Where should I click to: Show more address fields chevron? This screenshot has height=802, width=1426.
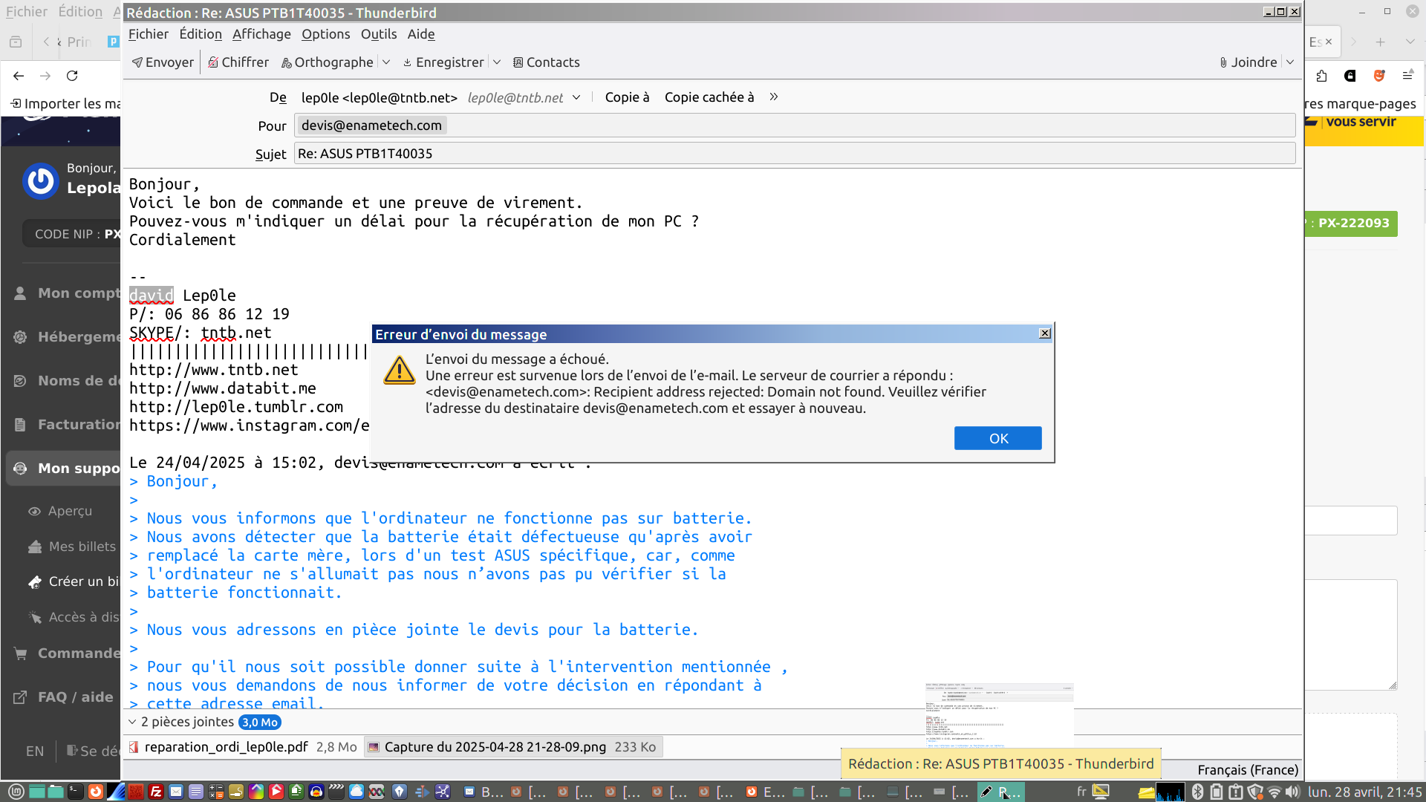773,97
